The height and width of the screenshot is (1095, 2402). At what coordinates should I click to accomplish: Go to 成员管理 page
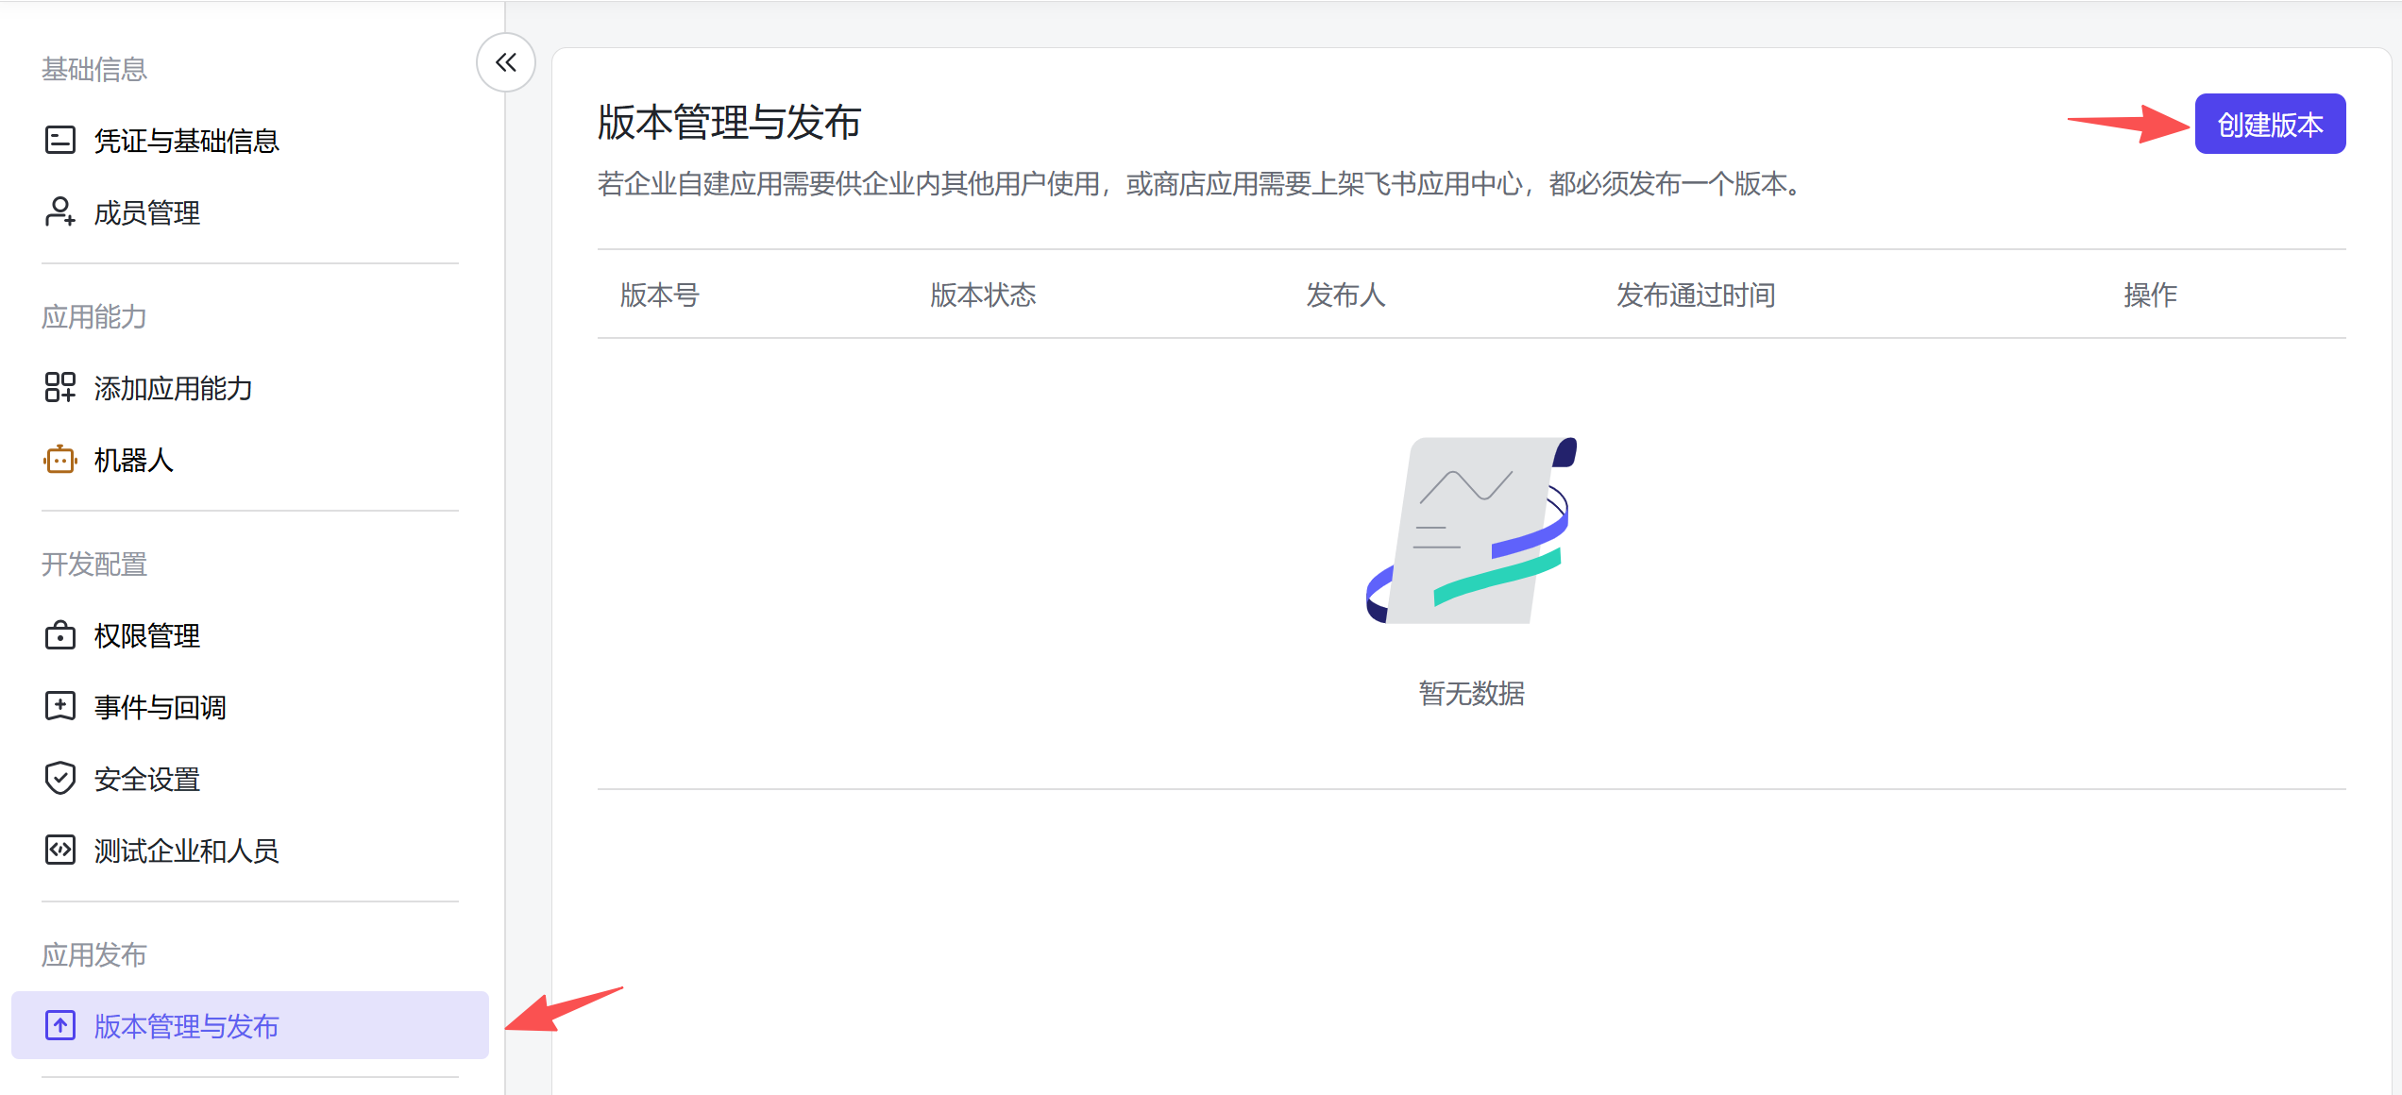tap(146, 212)
